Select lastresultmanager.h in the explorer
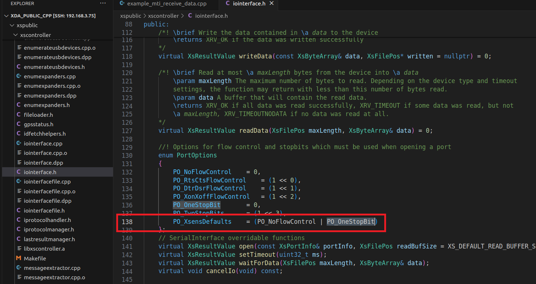The height and width of the screenshot is (284, 536). pyautogui.click(x=49, y=239)
